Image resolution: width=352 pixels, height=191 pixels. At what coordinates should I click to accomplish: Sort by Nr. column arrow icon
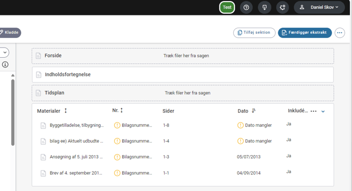pyautogui.click(x=121, y=110)
